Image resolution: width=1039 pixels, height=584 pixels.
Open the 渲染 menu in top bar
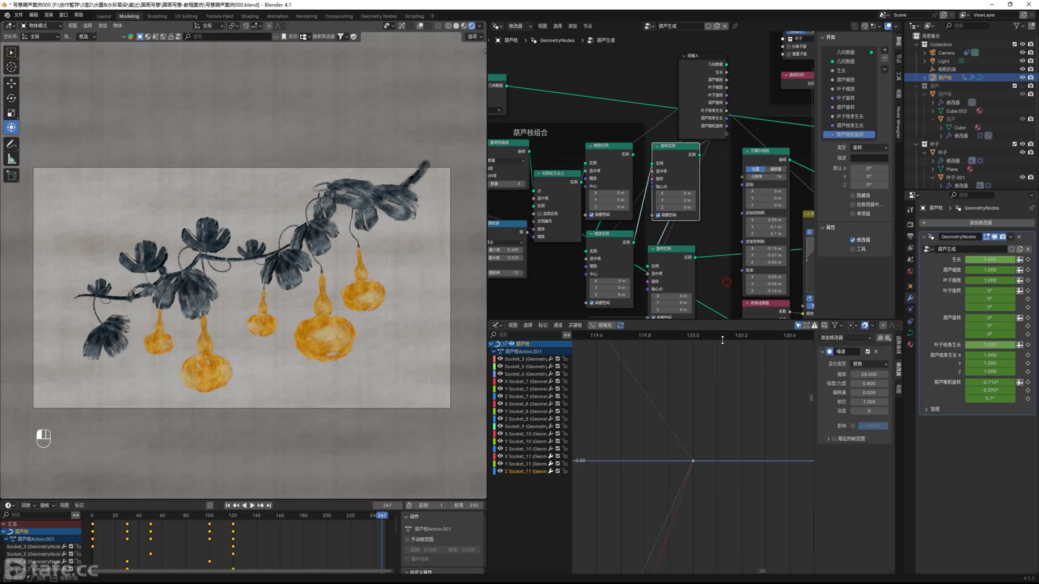coord(48,15)
